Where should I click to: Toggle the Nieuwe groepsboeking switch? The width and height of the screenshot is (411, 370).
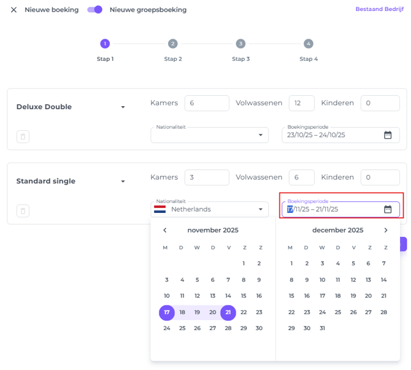[94, 10]
